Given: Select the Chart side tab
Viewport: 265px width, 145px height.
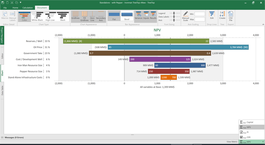Looking at the screenshot, I should [2, 73].
